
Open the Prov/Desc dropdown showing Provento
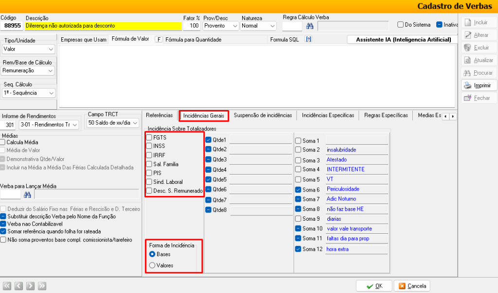tap(220, 26)
